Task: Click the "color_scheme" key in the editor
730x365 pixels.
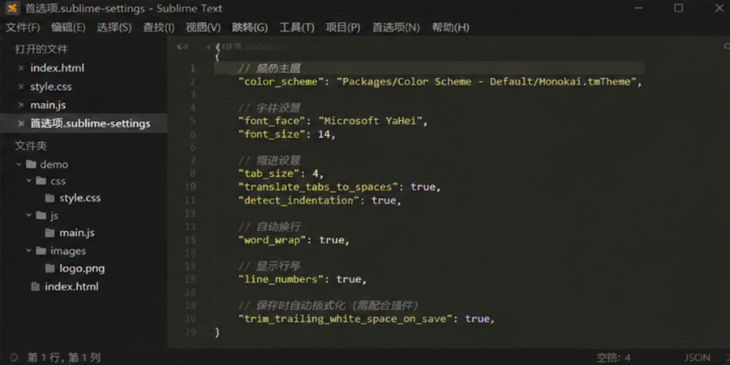Action: [x=281, y=81]
